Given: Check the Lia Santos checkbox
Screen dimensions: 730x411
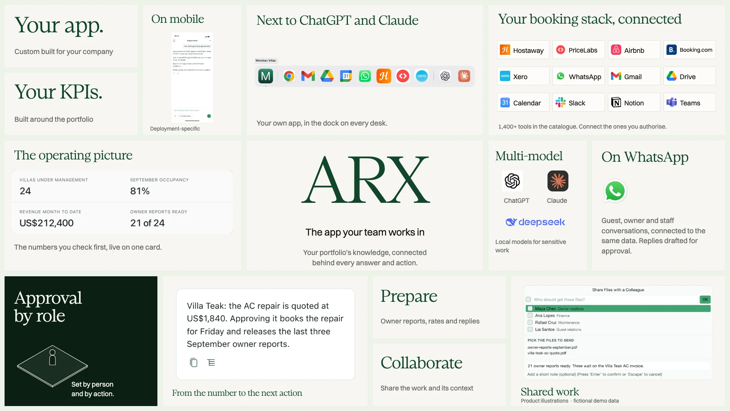Looking at the screenshot, I should tap(530, 329).
